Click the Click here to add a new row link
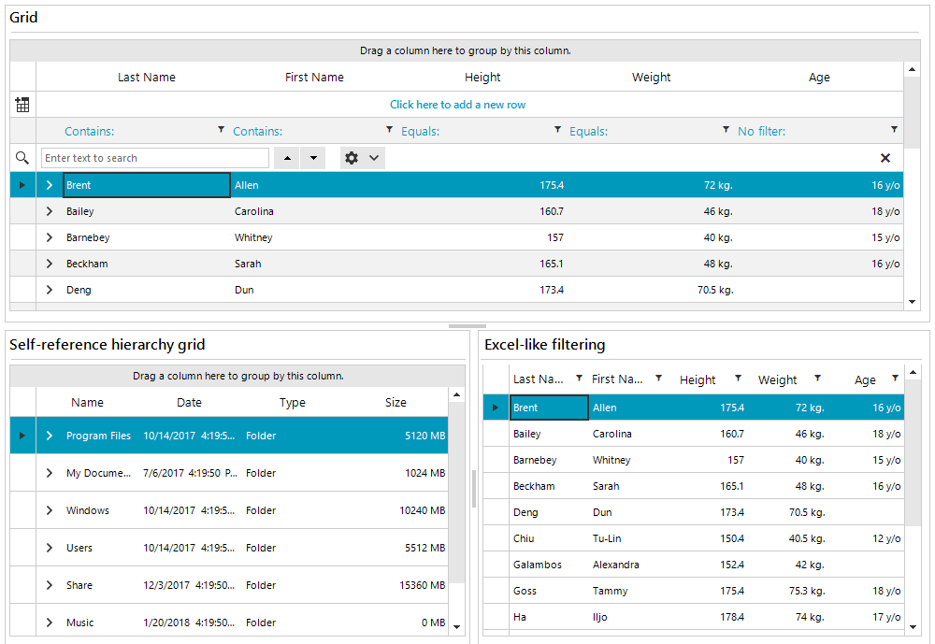The image size is (935, 644). tap(457, 104)
